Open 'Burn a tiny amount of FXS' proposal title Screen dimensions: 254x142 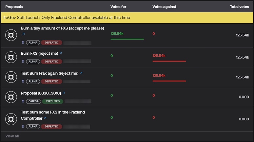62,28
